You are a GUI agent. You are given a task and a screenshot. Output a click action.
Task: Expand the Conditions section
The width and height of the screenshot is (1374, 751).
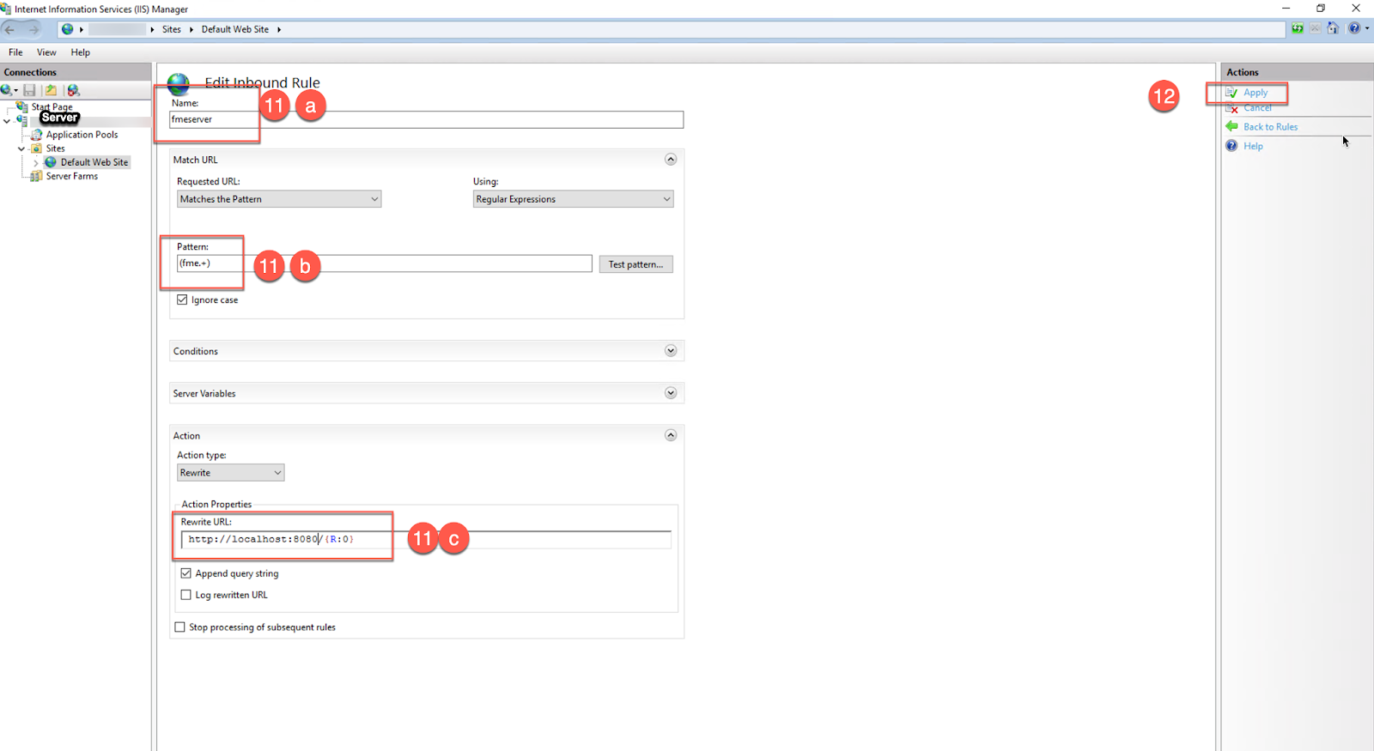coord(671,351)
